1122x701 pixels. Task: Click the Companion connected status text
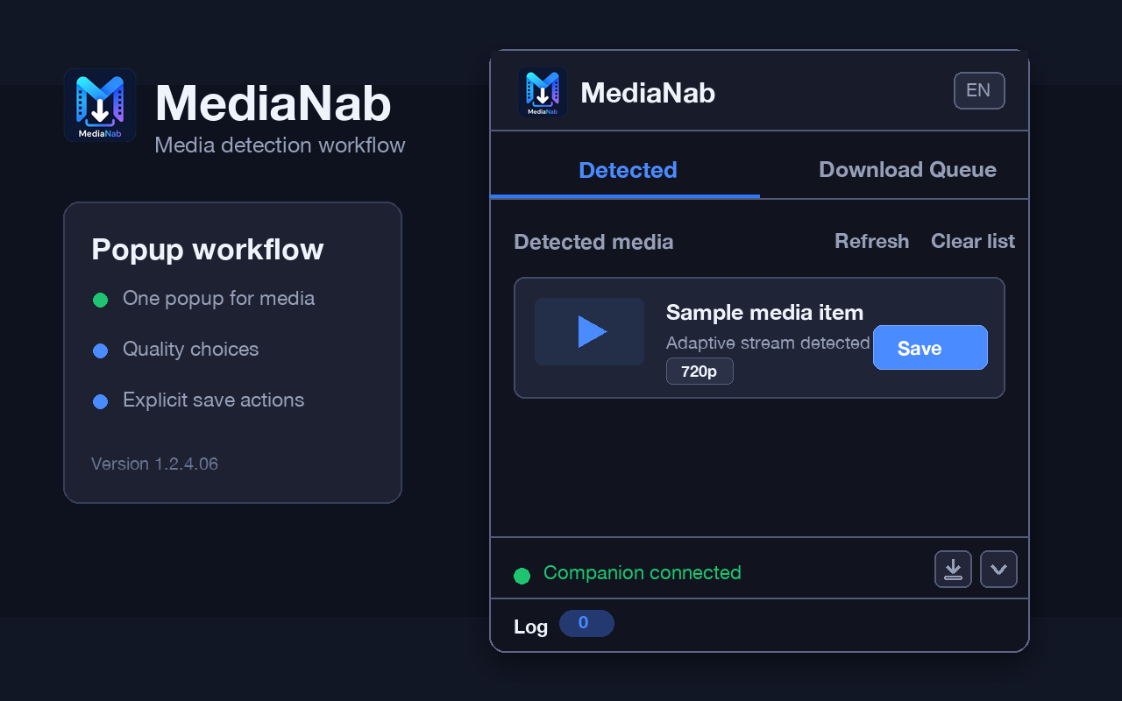pos(643,573)
